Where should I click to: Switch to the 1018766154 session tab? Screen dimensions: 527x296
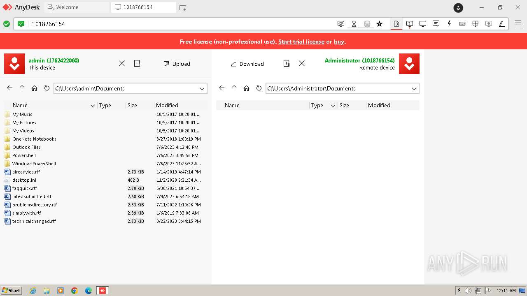pos(144,7)
